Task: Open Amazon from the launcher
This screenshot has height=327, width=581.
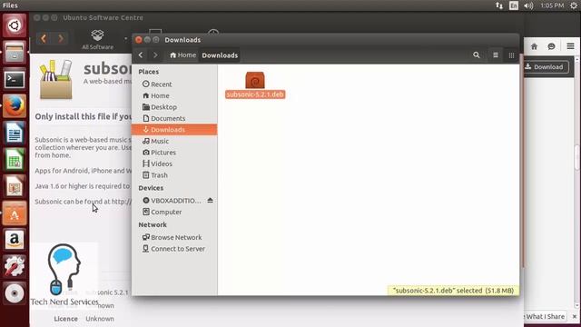Action: click(x=15, y=240)
